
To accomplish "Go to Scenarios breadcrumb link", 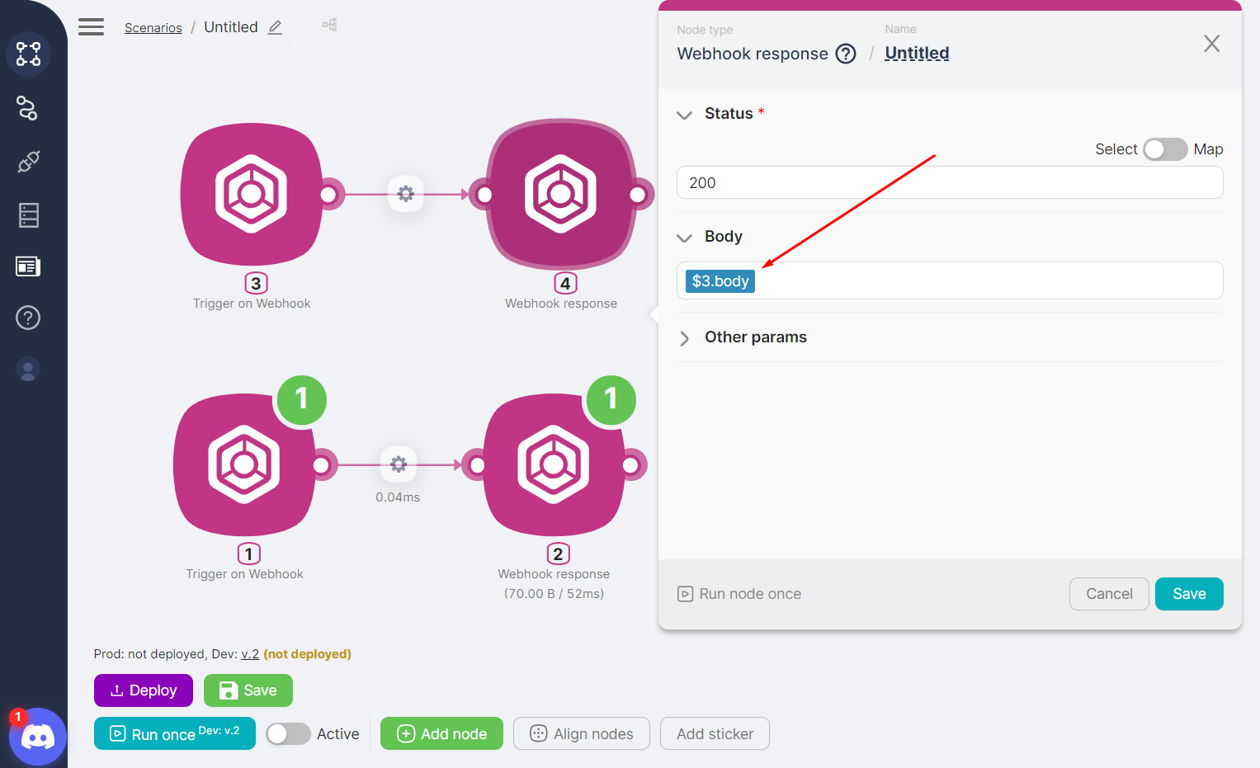I will click(153, 28).
